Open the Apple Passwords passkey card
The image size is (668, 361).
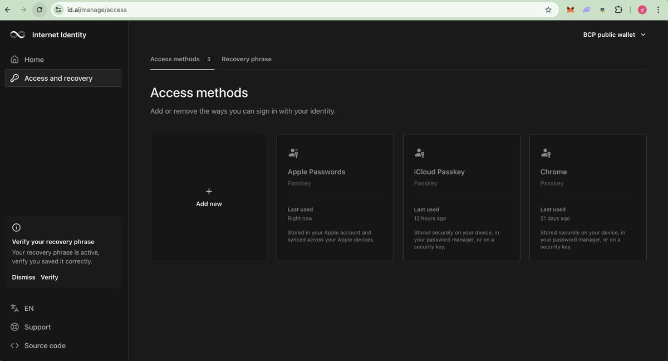point(335,197)
